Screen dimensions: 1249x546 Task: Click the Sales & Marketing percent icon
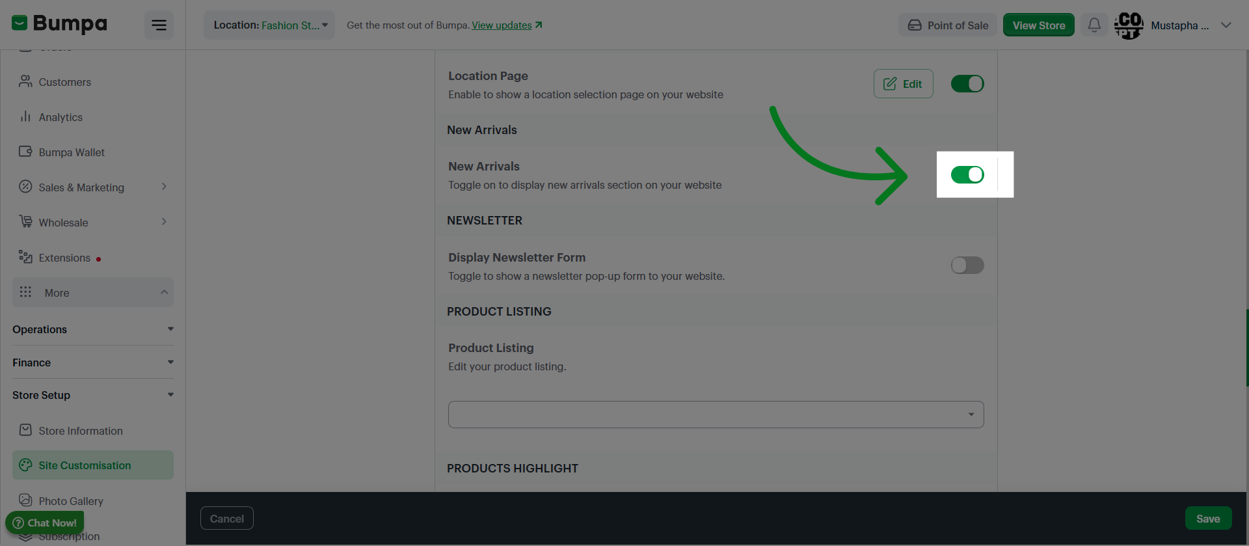[x=25, y=187]
